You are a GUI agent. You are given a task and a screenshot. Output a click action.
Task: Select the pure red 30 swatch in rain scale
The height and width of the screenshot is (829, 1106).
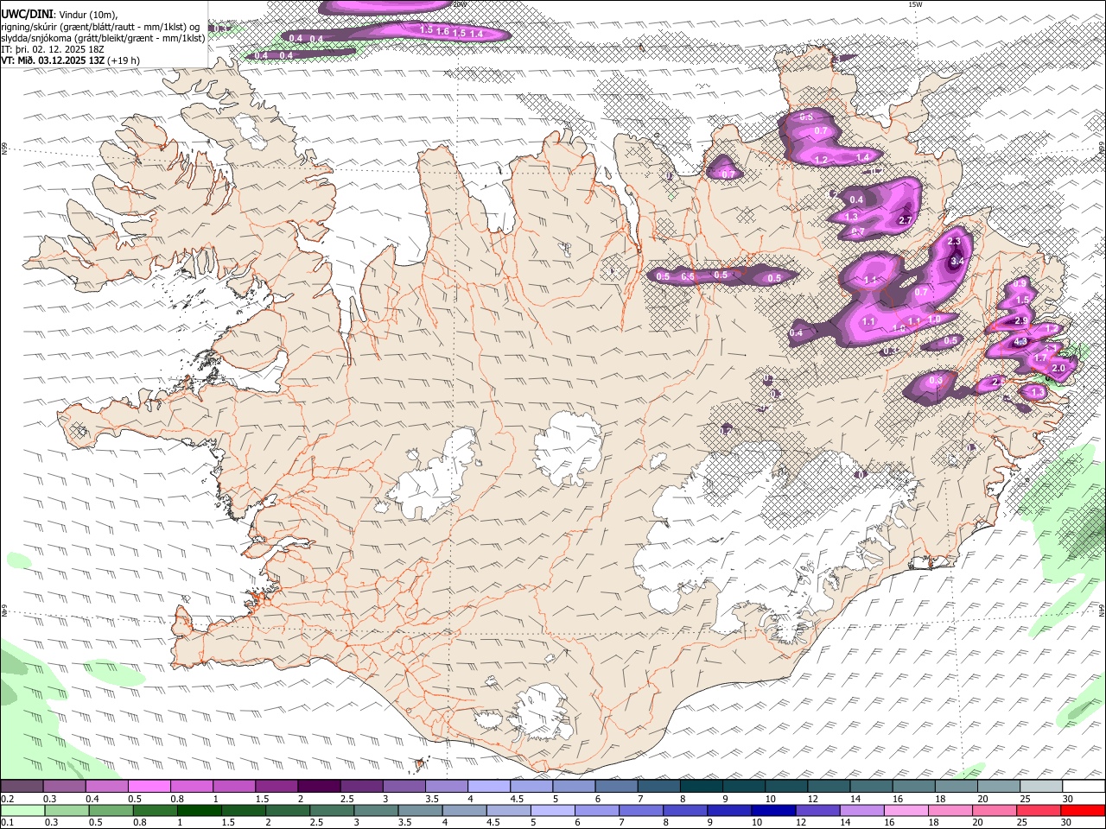click(x=1082, y=810)
